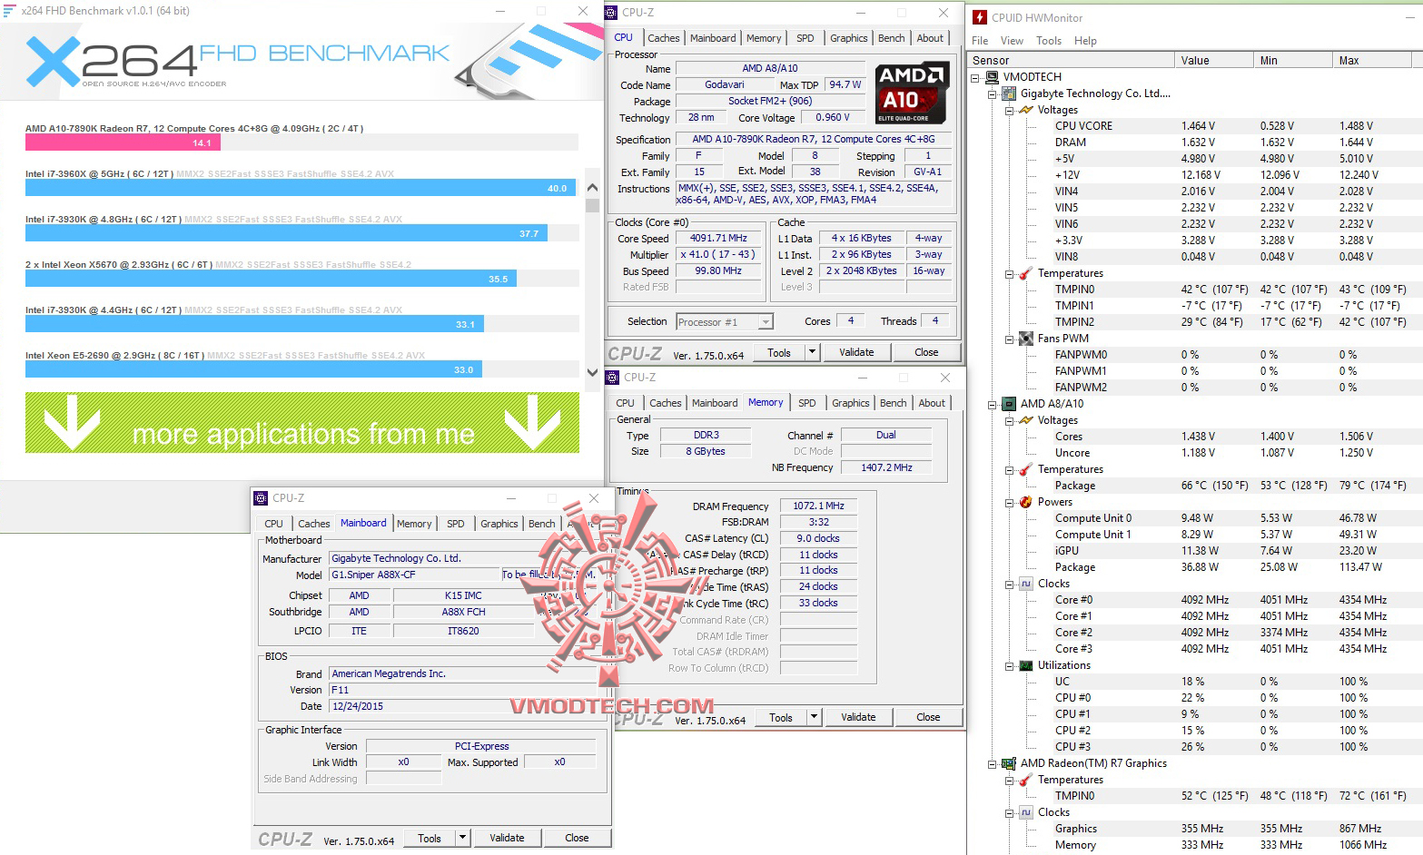
Task: Click the Voltages icon under AMD A8/A10
Action: click(x=1026, y=420)
